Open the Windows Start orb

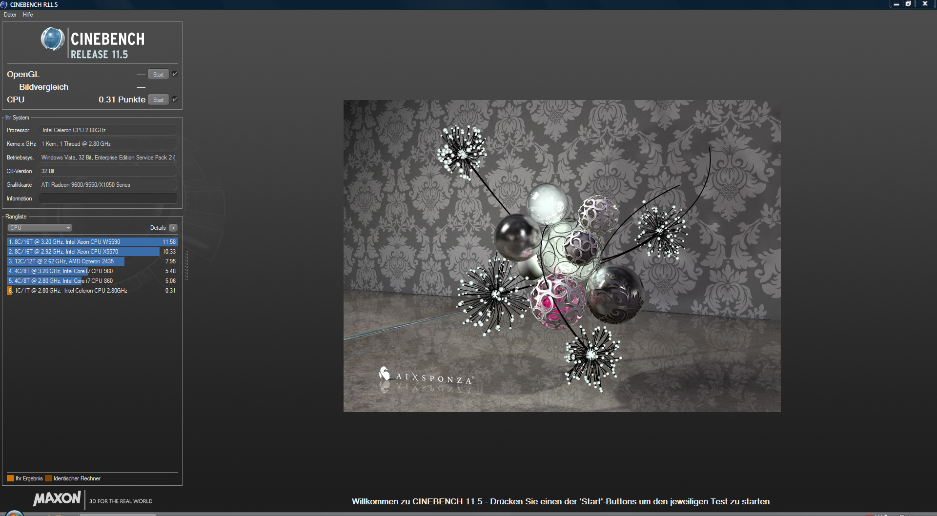[14, 513]
